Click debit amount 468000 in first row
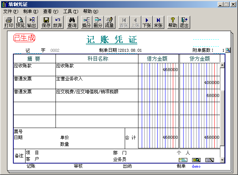The image size is (238, 175). point(170,70)
